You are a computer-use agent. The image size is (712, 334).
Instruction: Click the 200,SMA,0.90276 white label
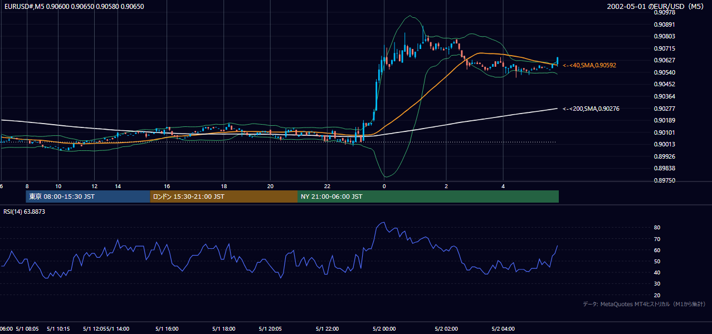(591, 109)
